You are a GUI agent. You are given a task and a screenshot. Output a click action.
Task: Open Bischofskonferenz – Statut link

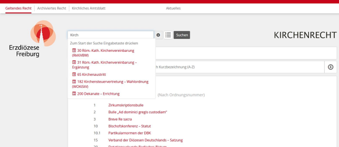130,126
